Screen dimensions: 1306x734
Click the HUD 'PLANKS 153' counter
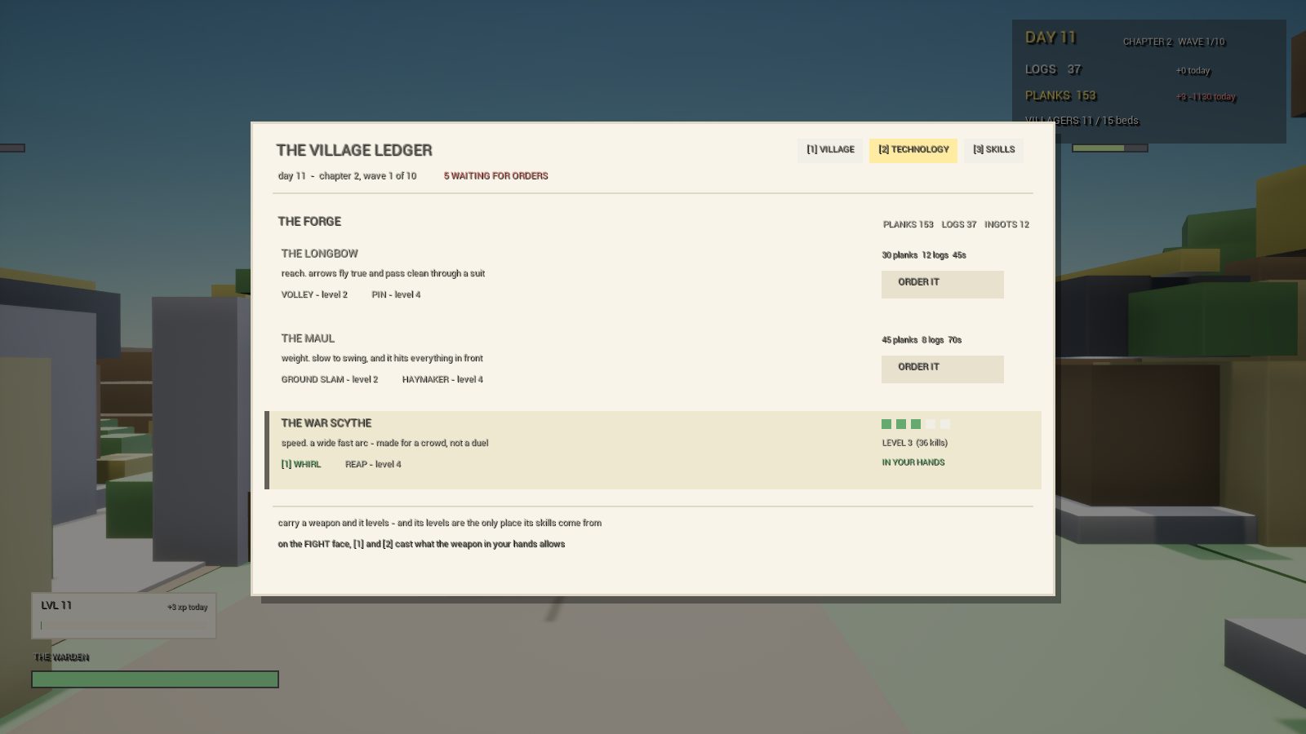[1060, 96]
